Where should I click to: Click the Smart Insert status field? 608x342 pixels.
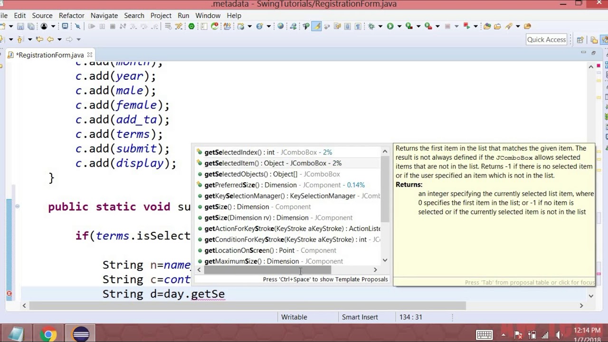(360, 317)
